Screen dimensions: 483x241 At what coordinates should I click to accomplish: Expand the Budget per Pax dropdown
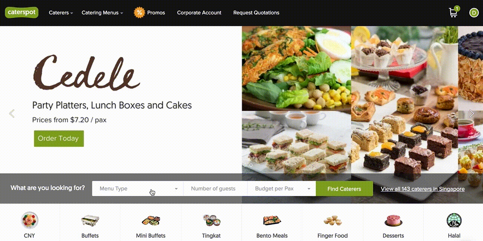282,189
